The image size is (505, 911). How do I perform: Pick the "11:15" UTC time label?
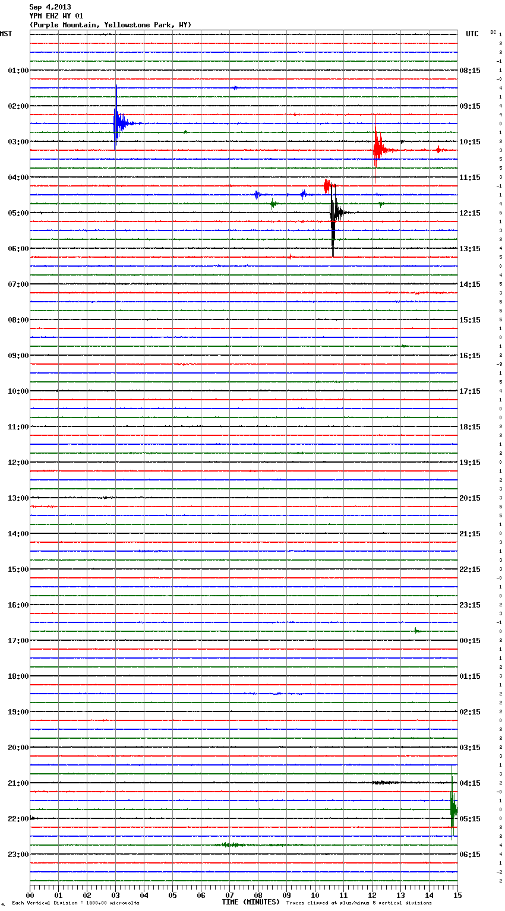470,177
